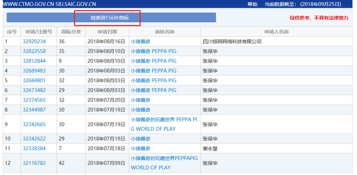Open registration number 32689483

(x=34, y=71)
